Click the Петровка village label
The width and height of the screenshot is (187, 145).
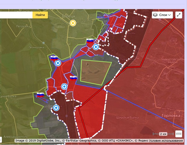(23, 26)
